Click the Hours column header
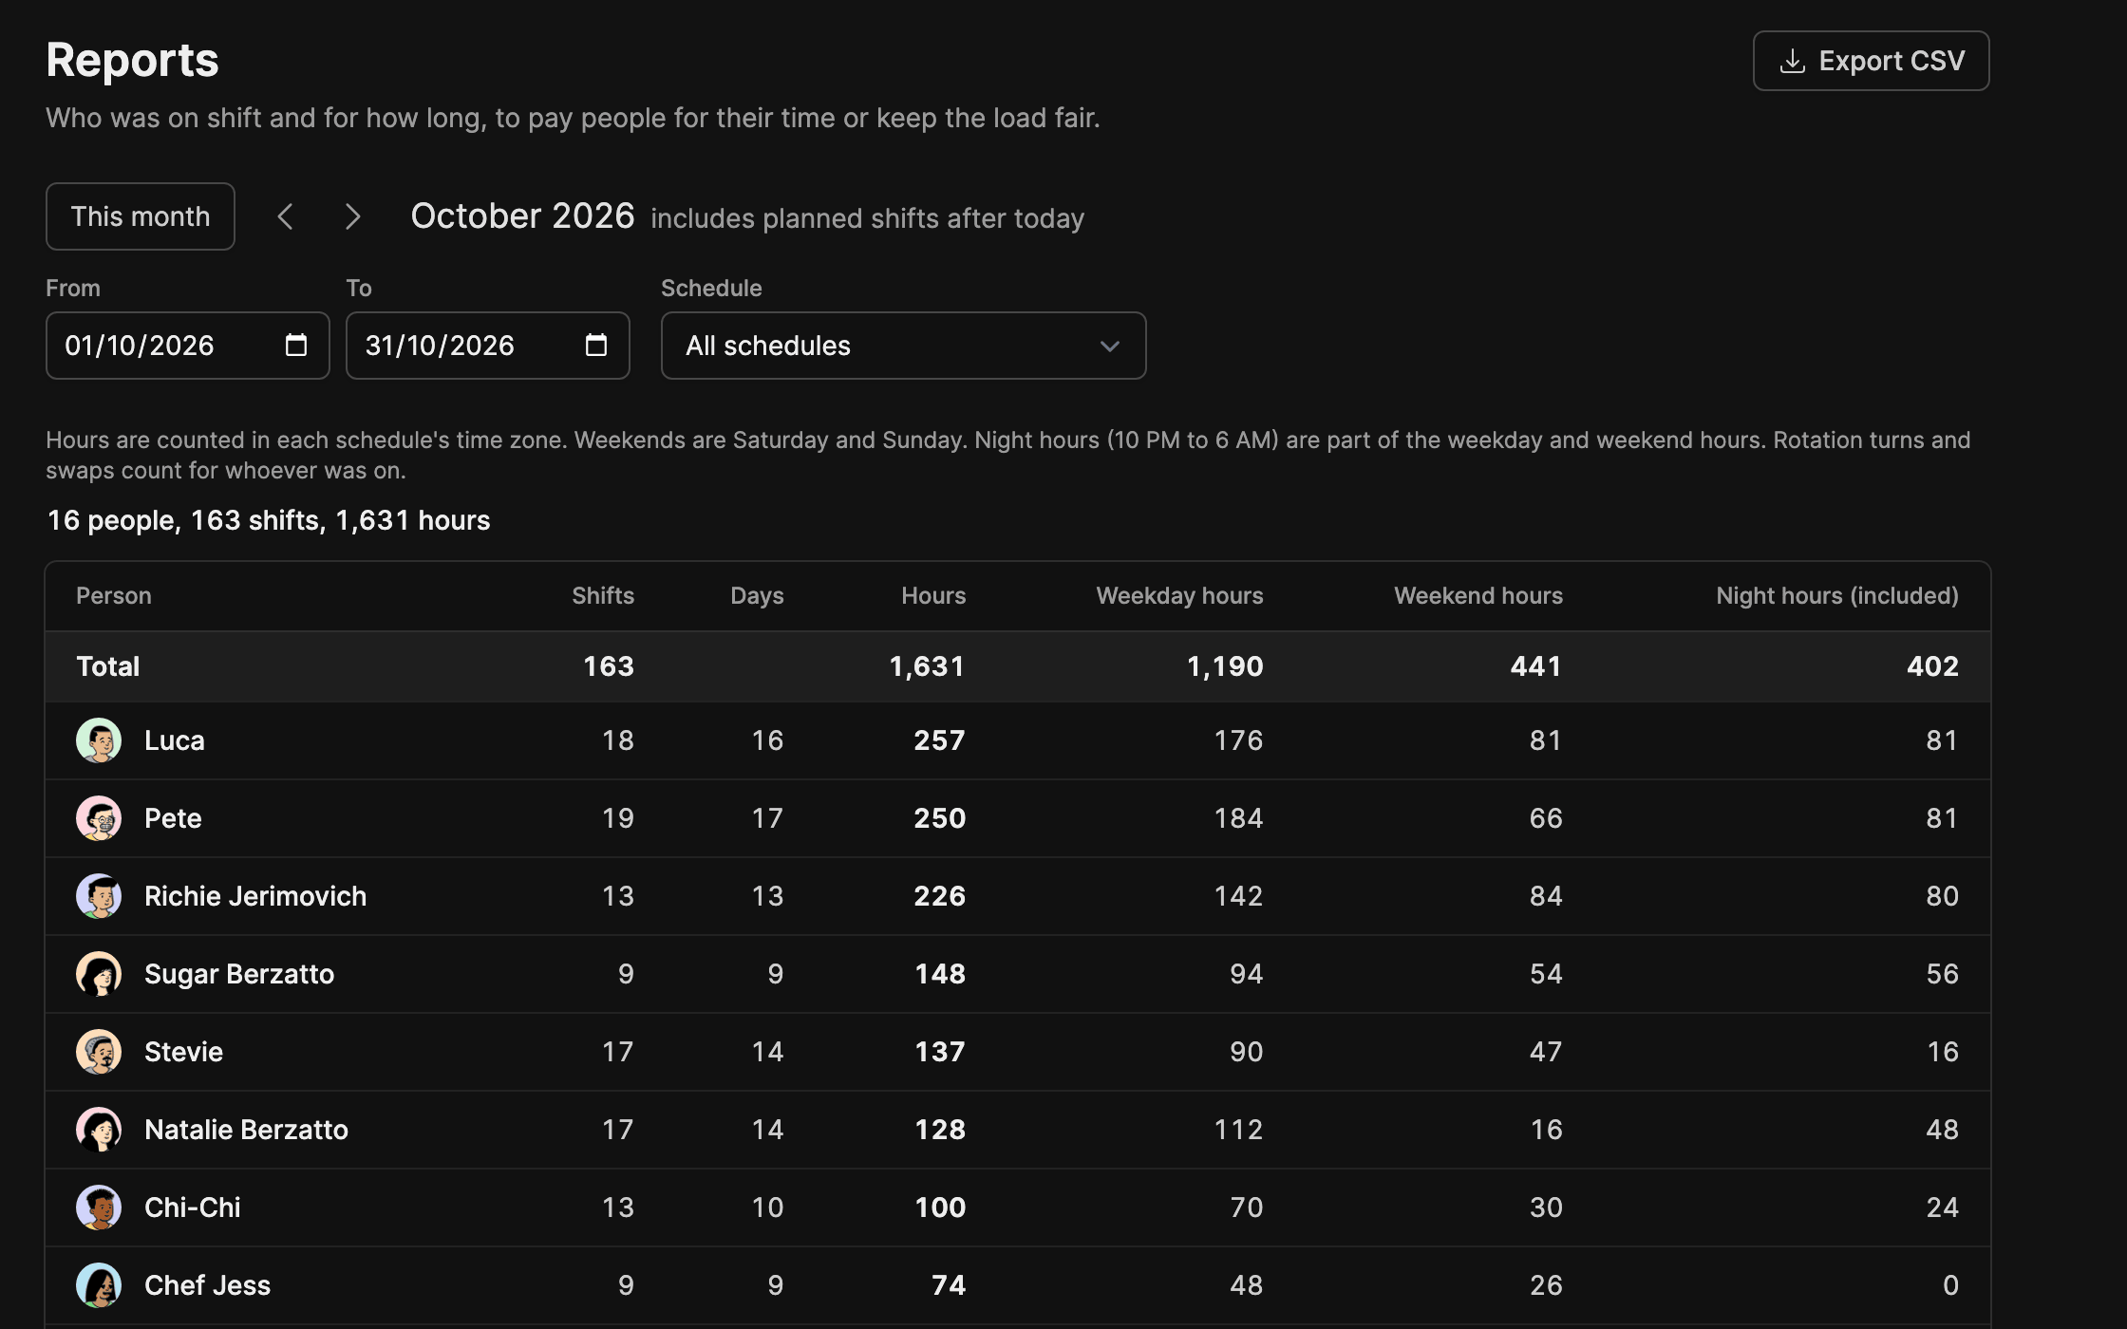The image size is (2127, 1329). tap(933, 595)
